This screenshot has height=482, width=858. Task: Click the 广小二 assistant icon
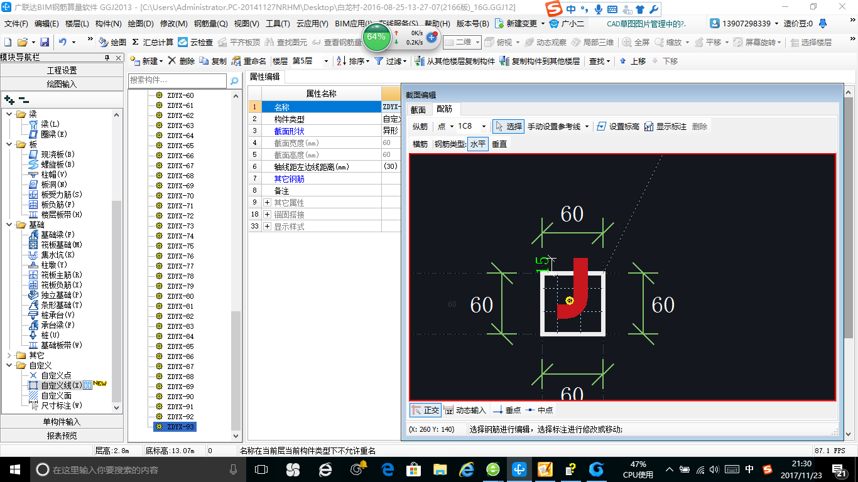coord(567,23)
